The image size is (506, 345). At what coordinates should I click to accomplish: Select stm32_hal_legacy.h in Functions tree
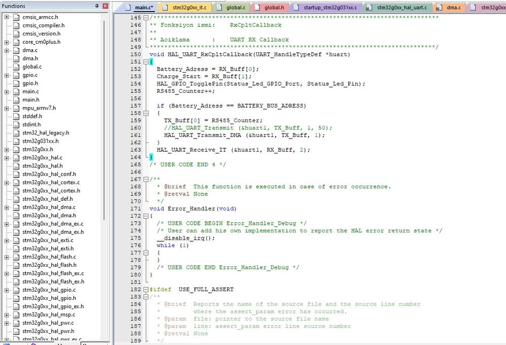click(46, 133)
